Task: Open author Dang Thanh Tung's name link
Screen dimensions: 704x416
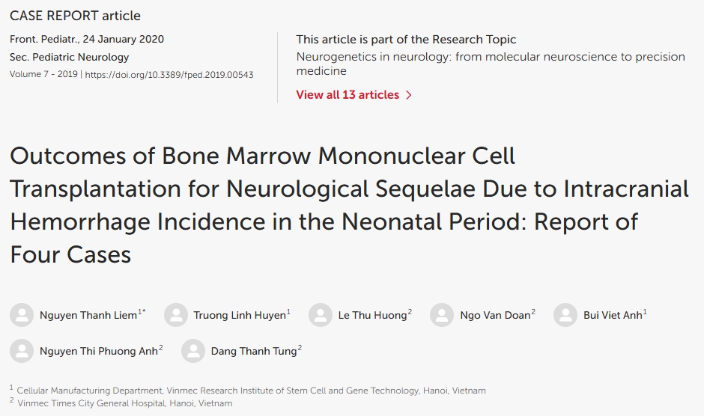Action: 254,352
